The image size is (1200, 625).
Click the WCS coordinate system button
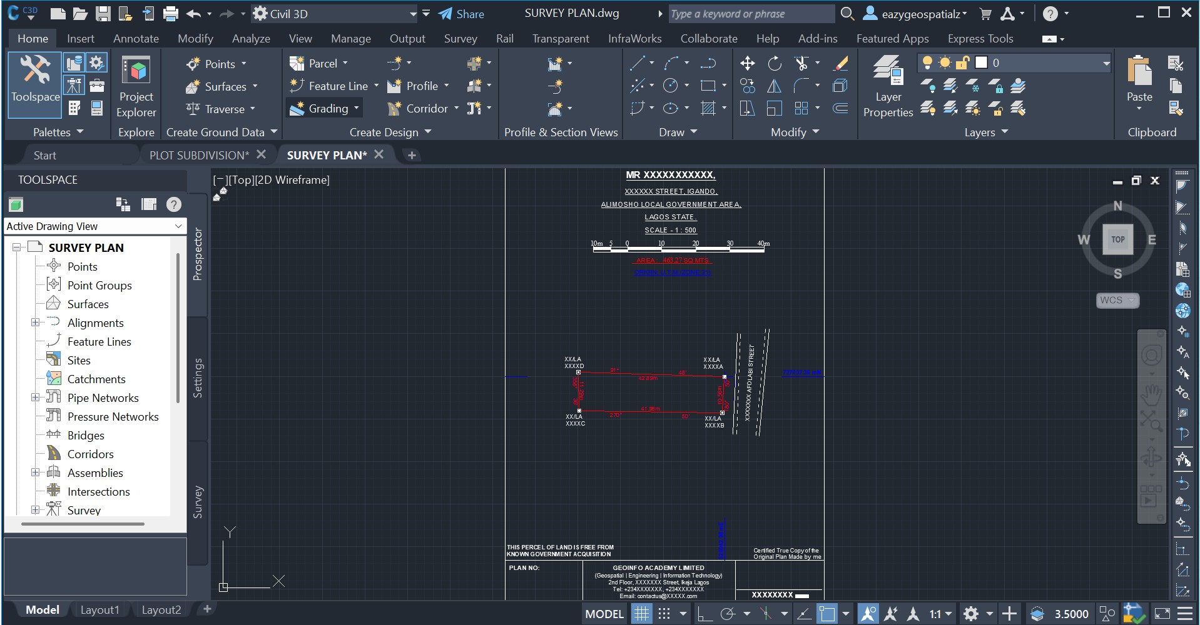(x=1117, y=300)
